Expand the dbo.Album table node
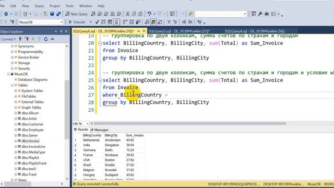 [x=16, y=113]
